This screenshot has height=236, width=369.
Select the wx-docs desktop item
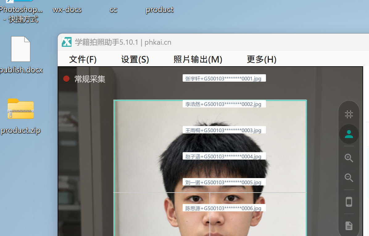point(67,10)
